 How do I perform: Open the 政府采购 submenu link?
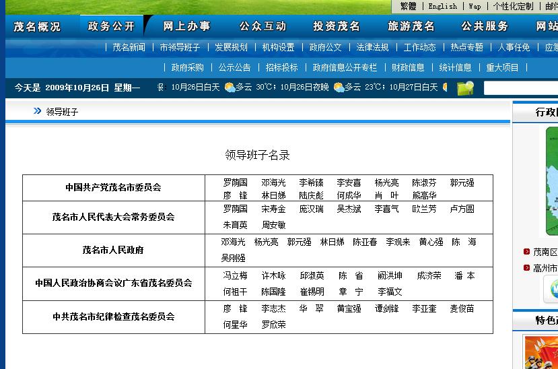point(187,67)
